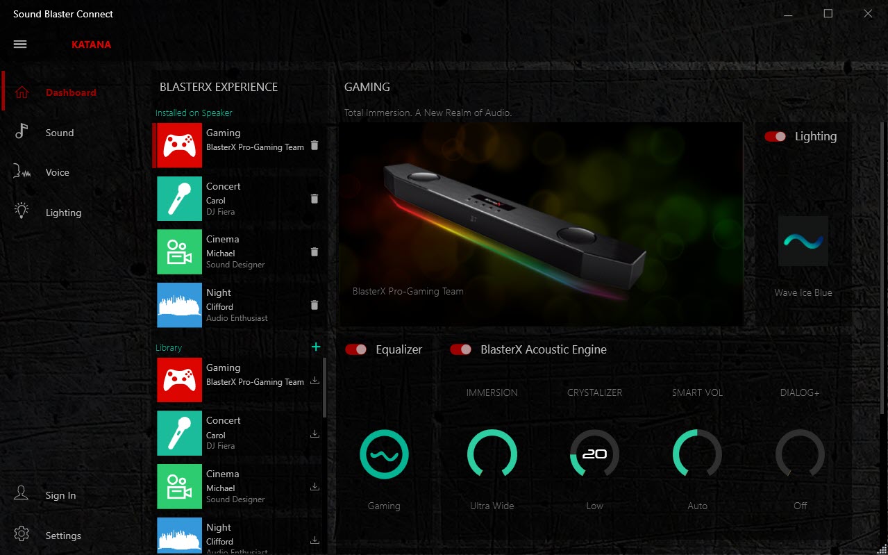Open the Lighting page in sidebar
Screen dimensions: 888x555
(x=63, y=213)
